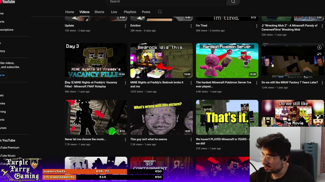Click '36K views • 2 months ago' text
Image resolution: width=325 pixels, height=182 pixels.
click(x=210, y=31)
